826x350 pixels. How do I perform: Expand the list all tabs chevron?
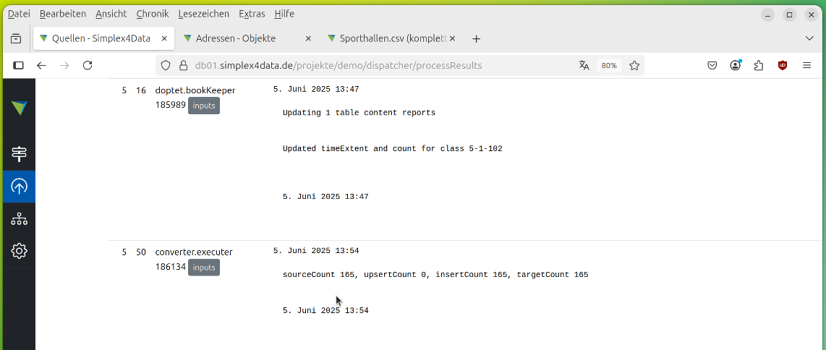[809, 38]
